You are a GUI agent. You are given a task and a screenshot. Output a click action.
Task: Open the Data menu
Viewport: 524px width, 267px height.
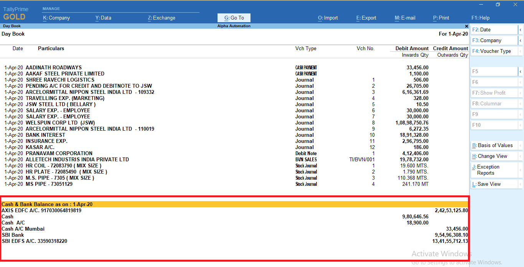[x=103, y=18]
